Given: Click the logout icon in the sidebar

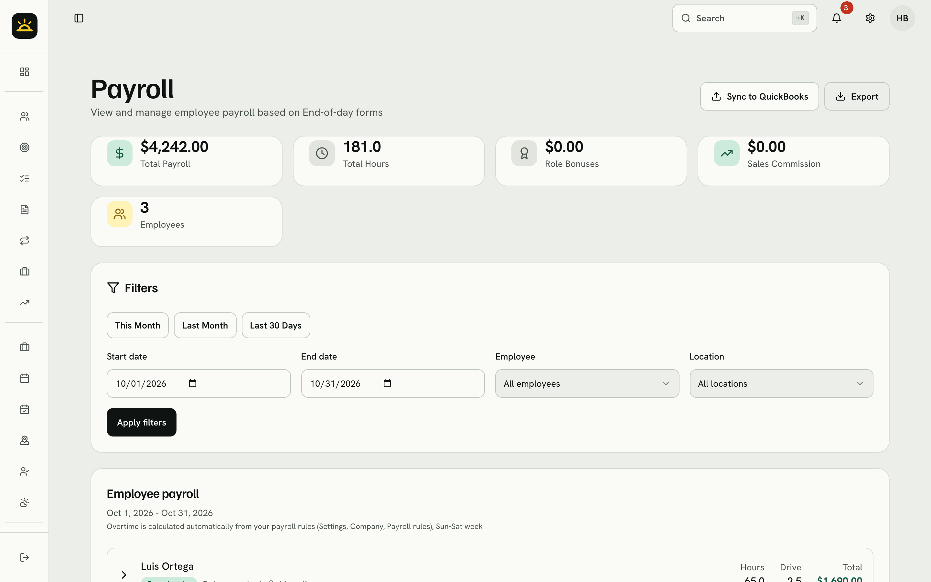Looking at the screenshot, I should point(25,557).
